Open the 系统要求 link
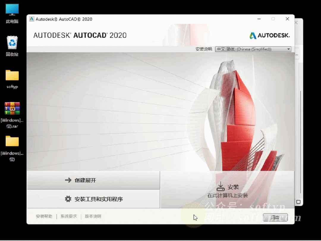This screenshot has width=321, height=241. (69, 216)
